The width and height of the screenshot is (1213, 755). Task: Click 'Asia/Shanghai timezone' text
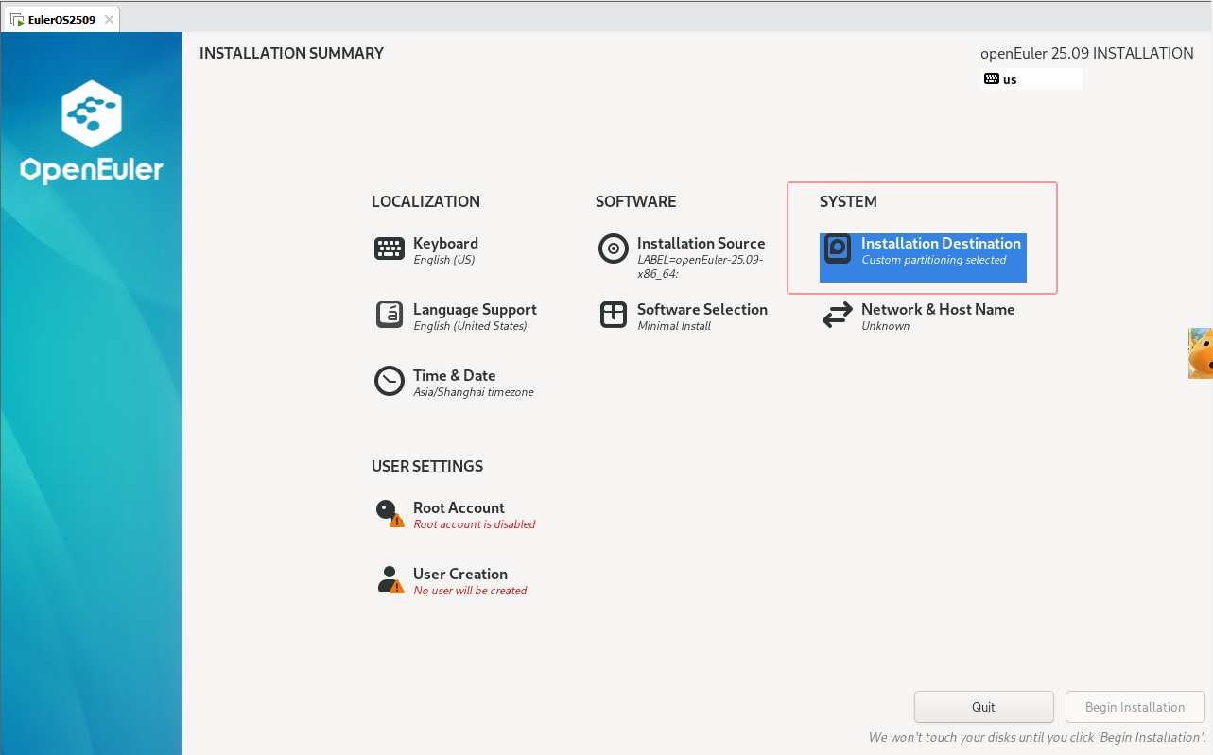[474, 392]
